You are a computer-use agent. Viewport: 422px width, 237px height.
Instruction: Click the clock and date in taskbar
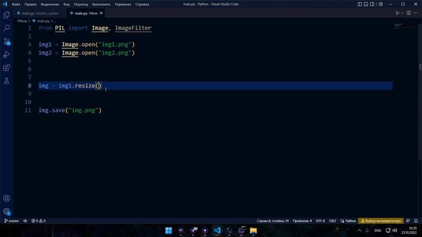coord(409,230)
